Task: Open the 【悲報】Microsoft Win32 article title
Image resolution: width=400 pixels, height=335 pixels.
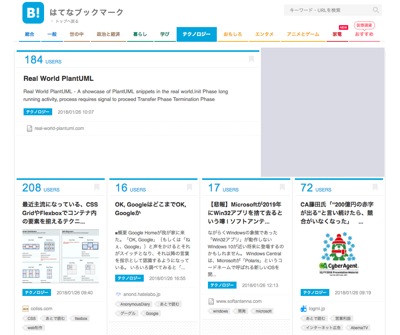Action: coord(245,213)
